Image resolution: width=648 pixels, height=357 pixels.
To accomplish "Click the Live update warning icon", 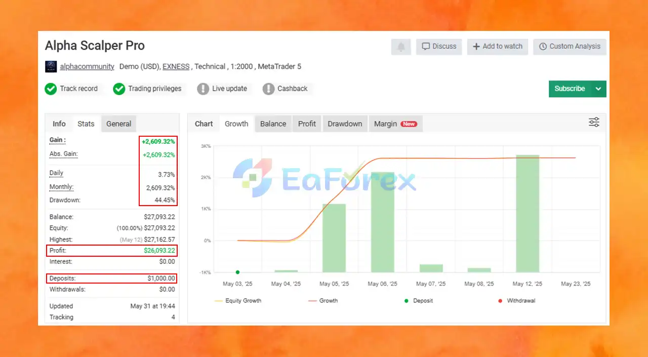I will coord(203,89).
